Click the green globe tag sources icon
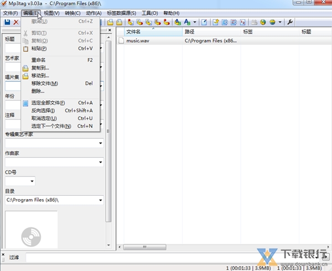This screenshot has width=332, height=271. coord(263,22)
